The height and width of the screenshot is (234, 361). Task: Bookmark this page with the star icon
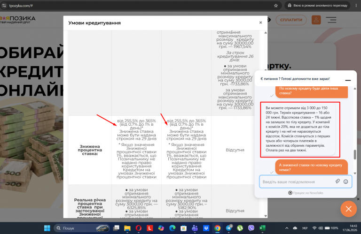[x=276, y=6]
